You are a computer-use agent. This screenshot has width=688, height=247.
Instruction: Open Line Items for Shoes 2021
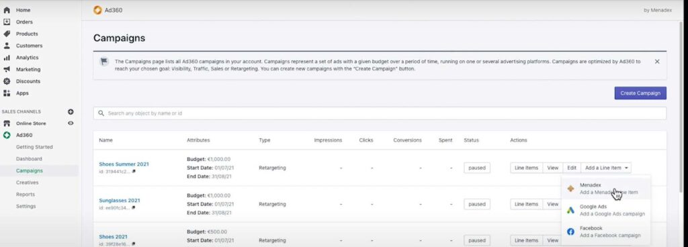click(x=526, y=240)
